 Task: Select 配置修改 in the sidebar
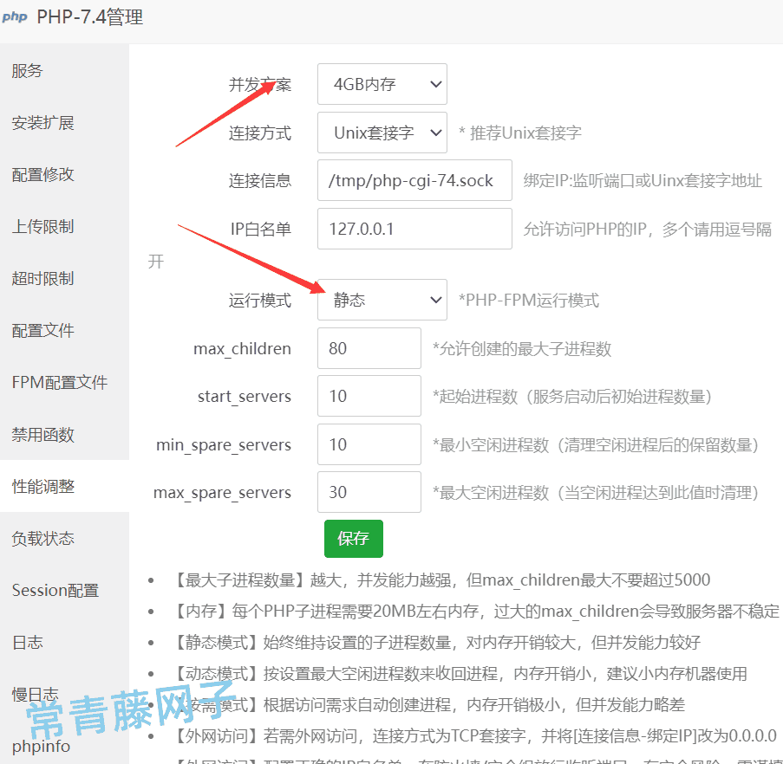(42, 174)
